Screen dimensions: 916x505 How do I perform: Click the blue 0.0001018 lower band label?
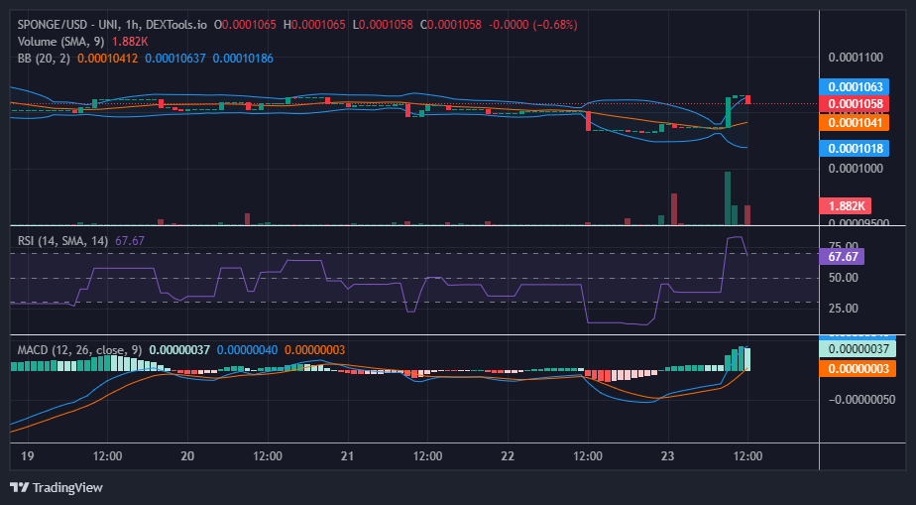pyautogui.click(x=855, y=148)
